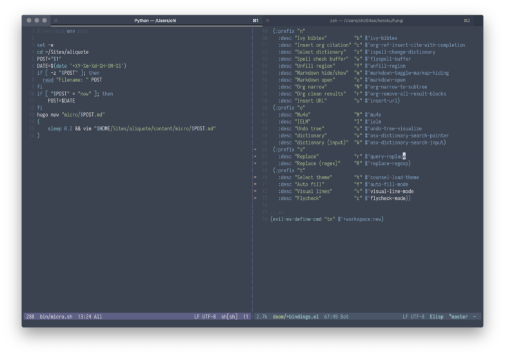Click the flycheck !1 indicator in left modeline
The width and height of the screenshot is (505, 356).
pos(246,317)
